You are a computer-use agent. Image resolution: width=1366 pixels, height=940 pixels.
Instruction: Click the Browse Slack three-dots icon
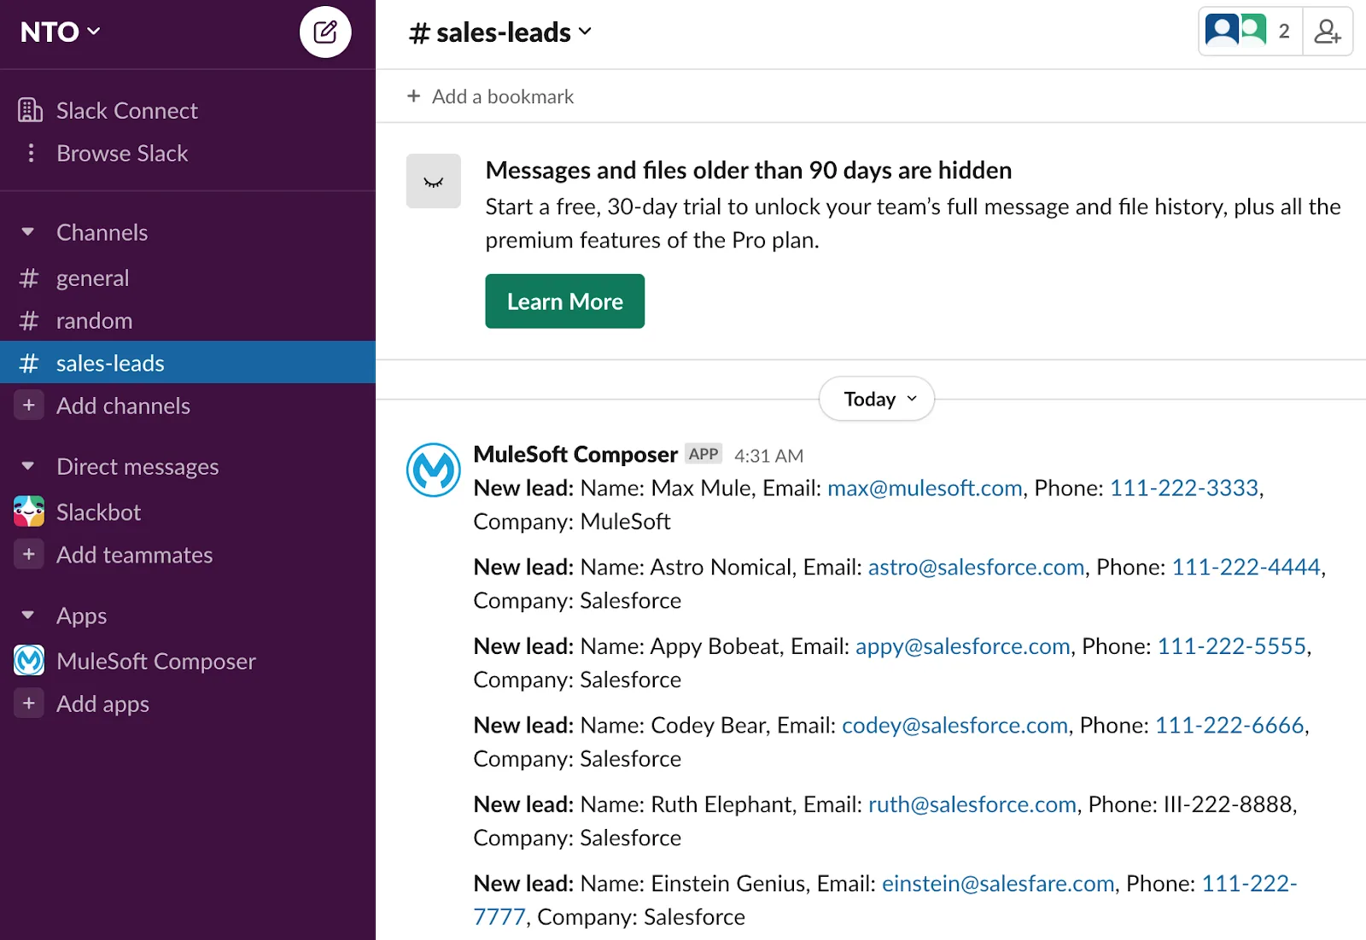pos(32,153)
